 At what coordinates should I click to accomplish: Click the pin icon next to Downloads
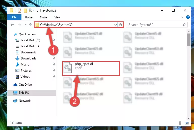click(54, 58)
